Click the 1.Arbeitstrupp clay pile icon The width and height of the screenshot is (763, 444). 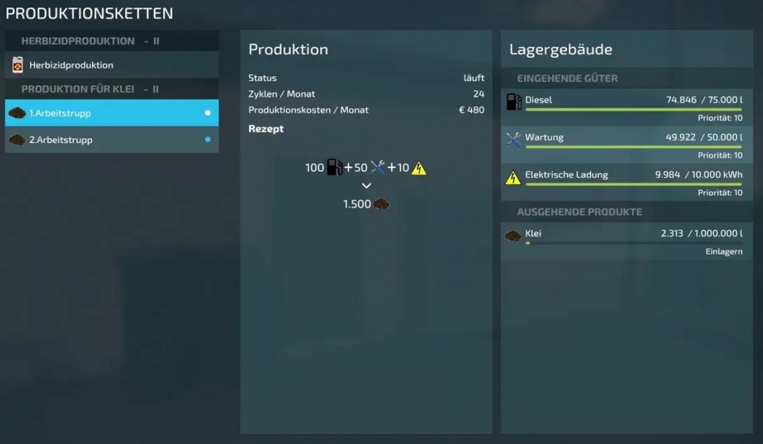click(x=17, y=112)
